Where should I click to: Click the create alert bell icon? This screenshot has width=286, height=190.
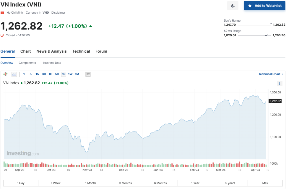(233, 6)
